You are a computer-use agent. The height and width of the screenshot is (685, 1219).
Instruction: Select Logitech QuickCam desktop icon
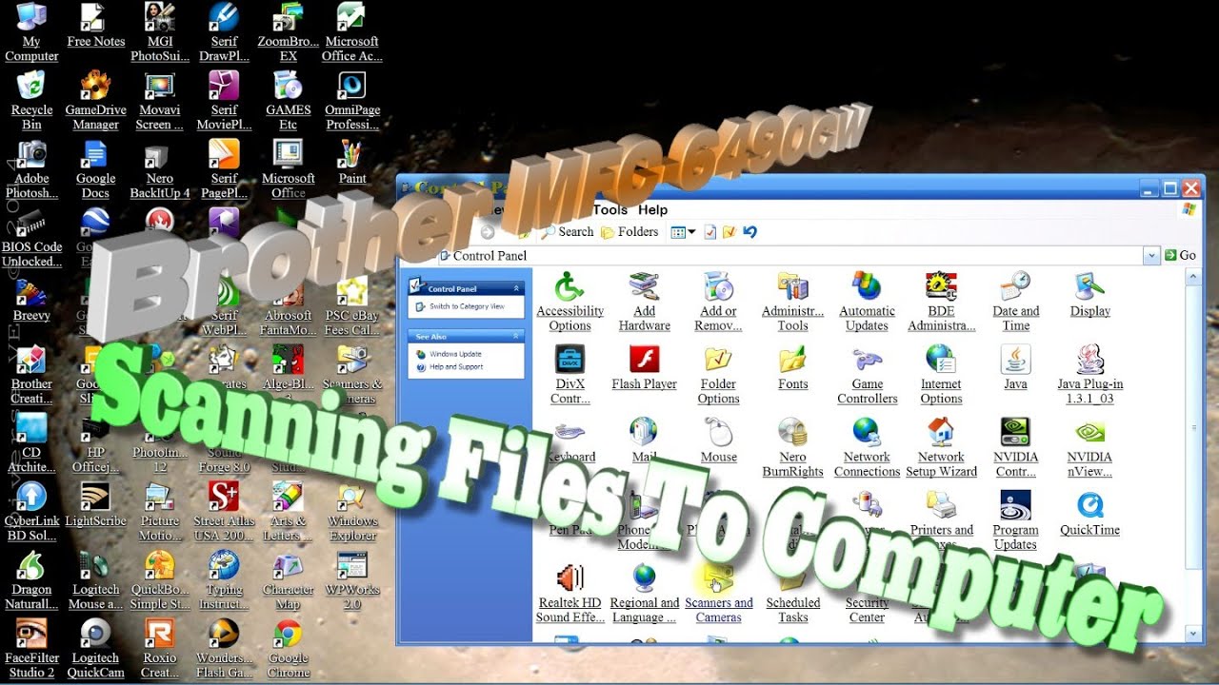(95, 649)
